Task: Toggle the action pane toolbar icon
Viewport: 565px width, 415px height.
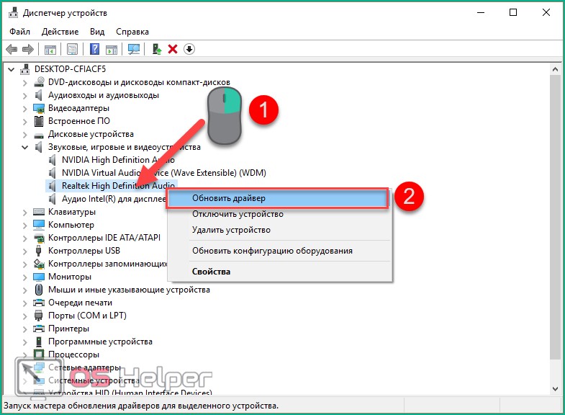Action: coord(112,49)
